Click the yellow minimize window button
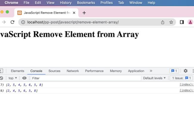 click(2, 12)
